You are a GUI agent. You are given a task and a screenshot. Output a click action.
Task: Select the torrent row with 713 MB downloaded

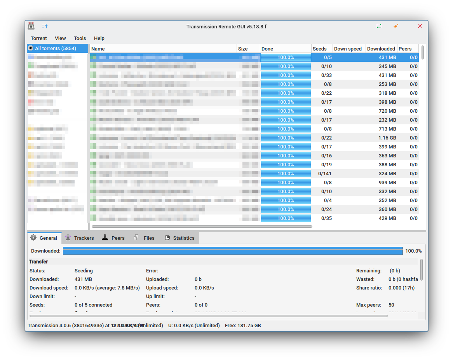(254, 129)
